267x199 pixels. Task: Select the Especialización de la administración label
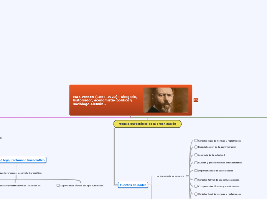pyautogui.click(x=217, y=147)
